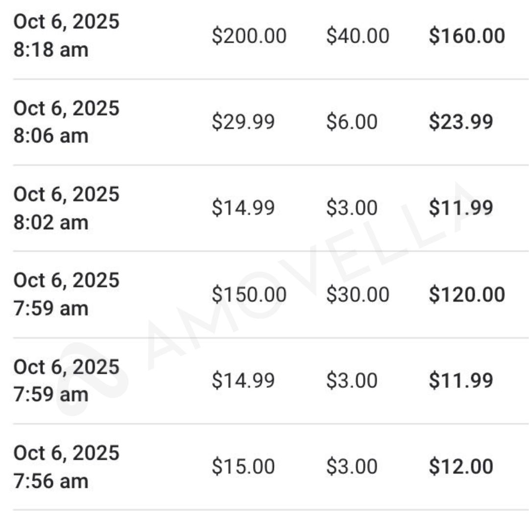Select the $200.00 amount
The width and height of the screenshot is (529, 529).
(x=249, y=36)
